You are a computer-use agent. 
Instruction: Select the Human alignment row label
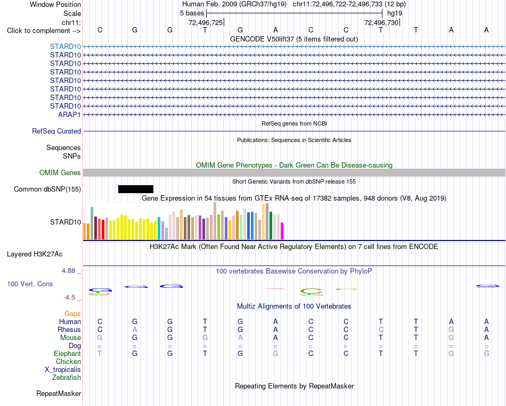tap(70, 321)
